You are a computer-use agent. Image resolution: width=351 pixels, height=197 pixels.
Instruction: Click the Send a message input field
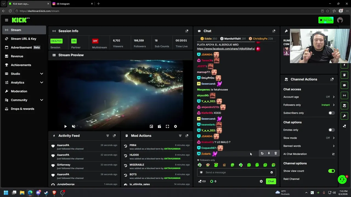[x=236, y=172]
